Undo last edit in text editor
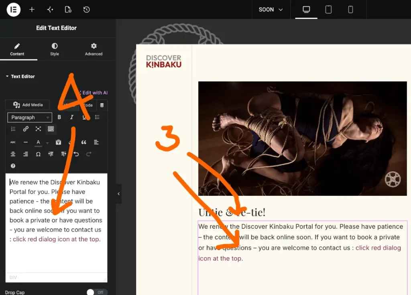Viewport: 411px width, 295px height. pyautogui.click(x=76, y=154)
